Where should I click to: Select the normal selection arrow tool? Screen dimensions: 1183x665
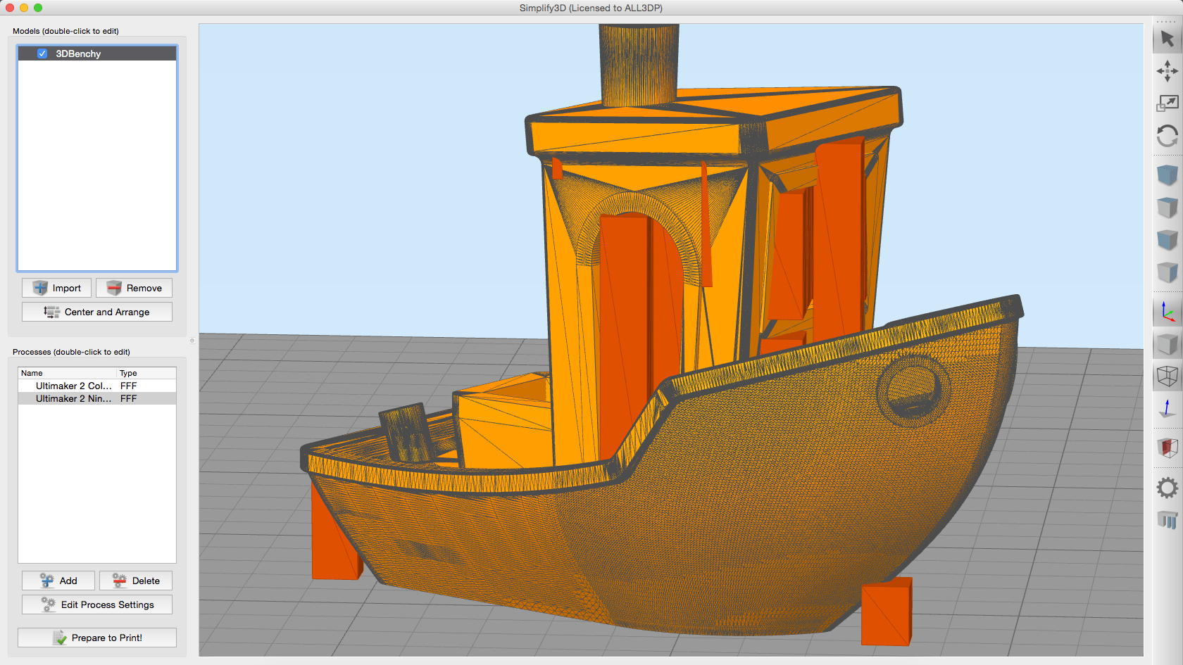click(1167, 38)
